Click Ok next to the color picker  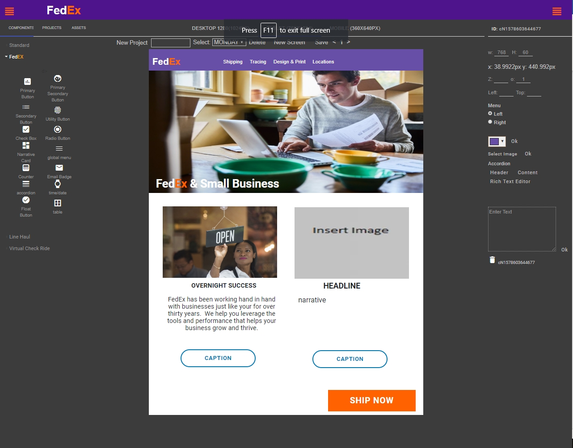(x=514, y=141)
